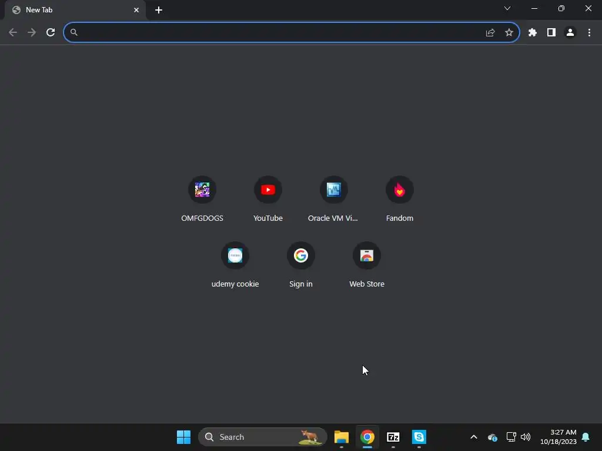This screenshot has height=451, width=602.
Task: Open File Explorer from the taskbar
Action: (x=342, y=437)
